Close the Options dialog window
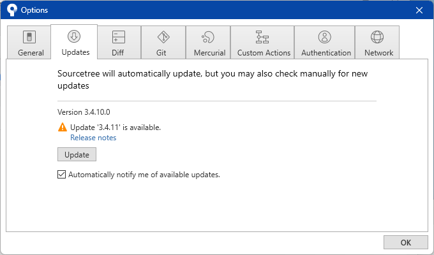Viewport: 434px width, 255px height. point(419,10)
